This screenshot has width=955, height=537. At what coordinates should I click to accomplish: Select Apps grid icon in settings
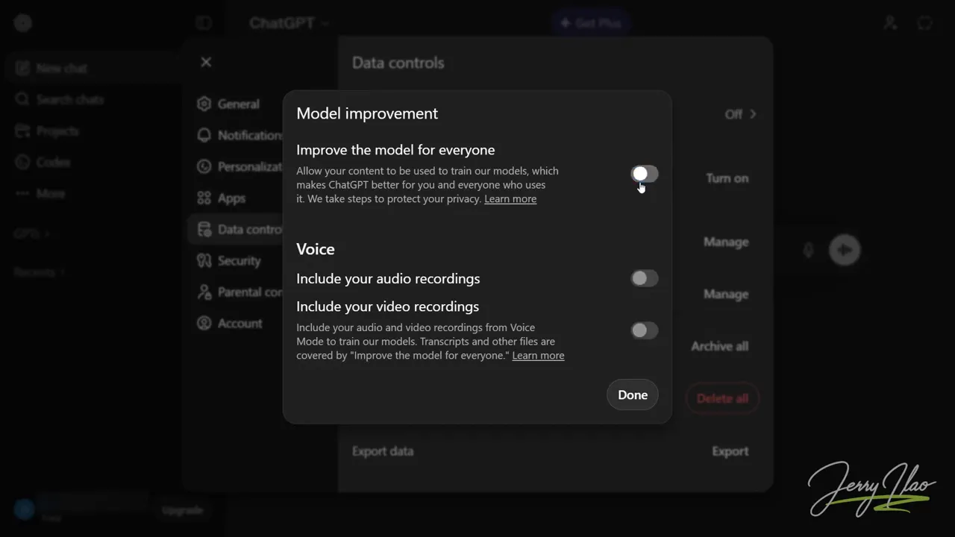click(x=204, y=198)
